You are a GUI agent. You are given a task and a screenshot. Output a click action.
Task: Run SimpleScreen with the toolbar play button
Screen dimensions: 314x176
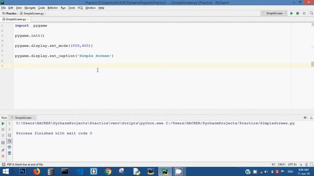pos(291,13)
